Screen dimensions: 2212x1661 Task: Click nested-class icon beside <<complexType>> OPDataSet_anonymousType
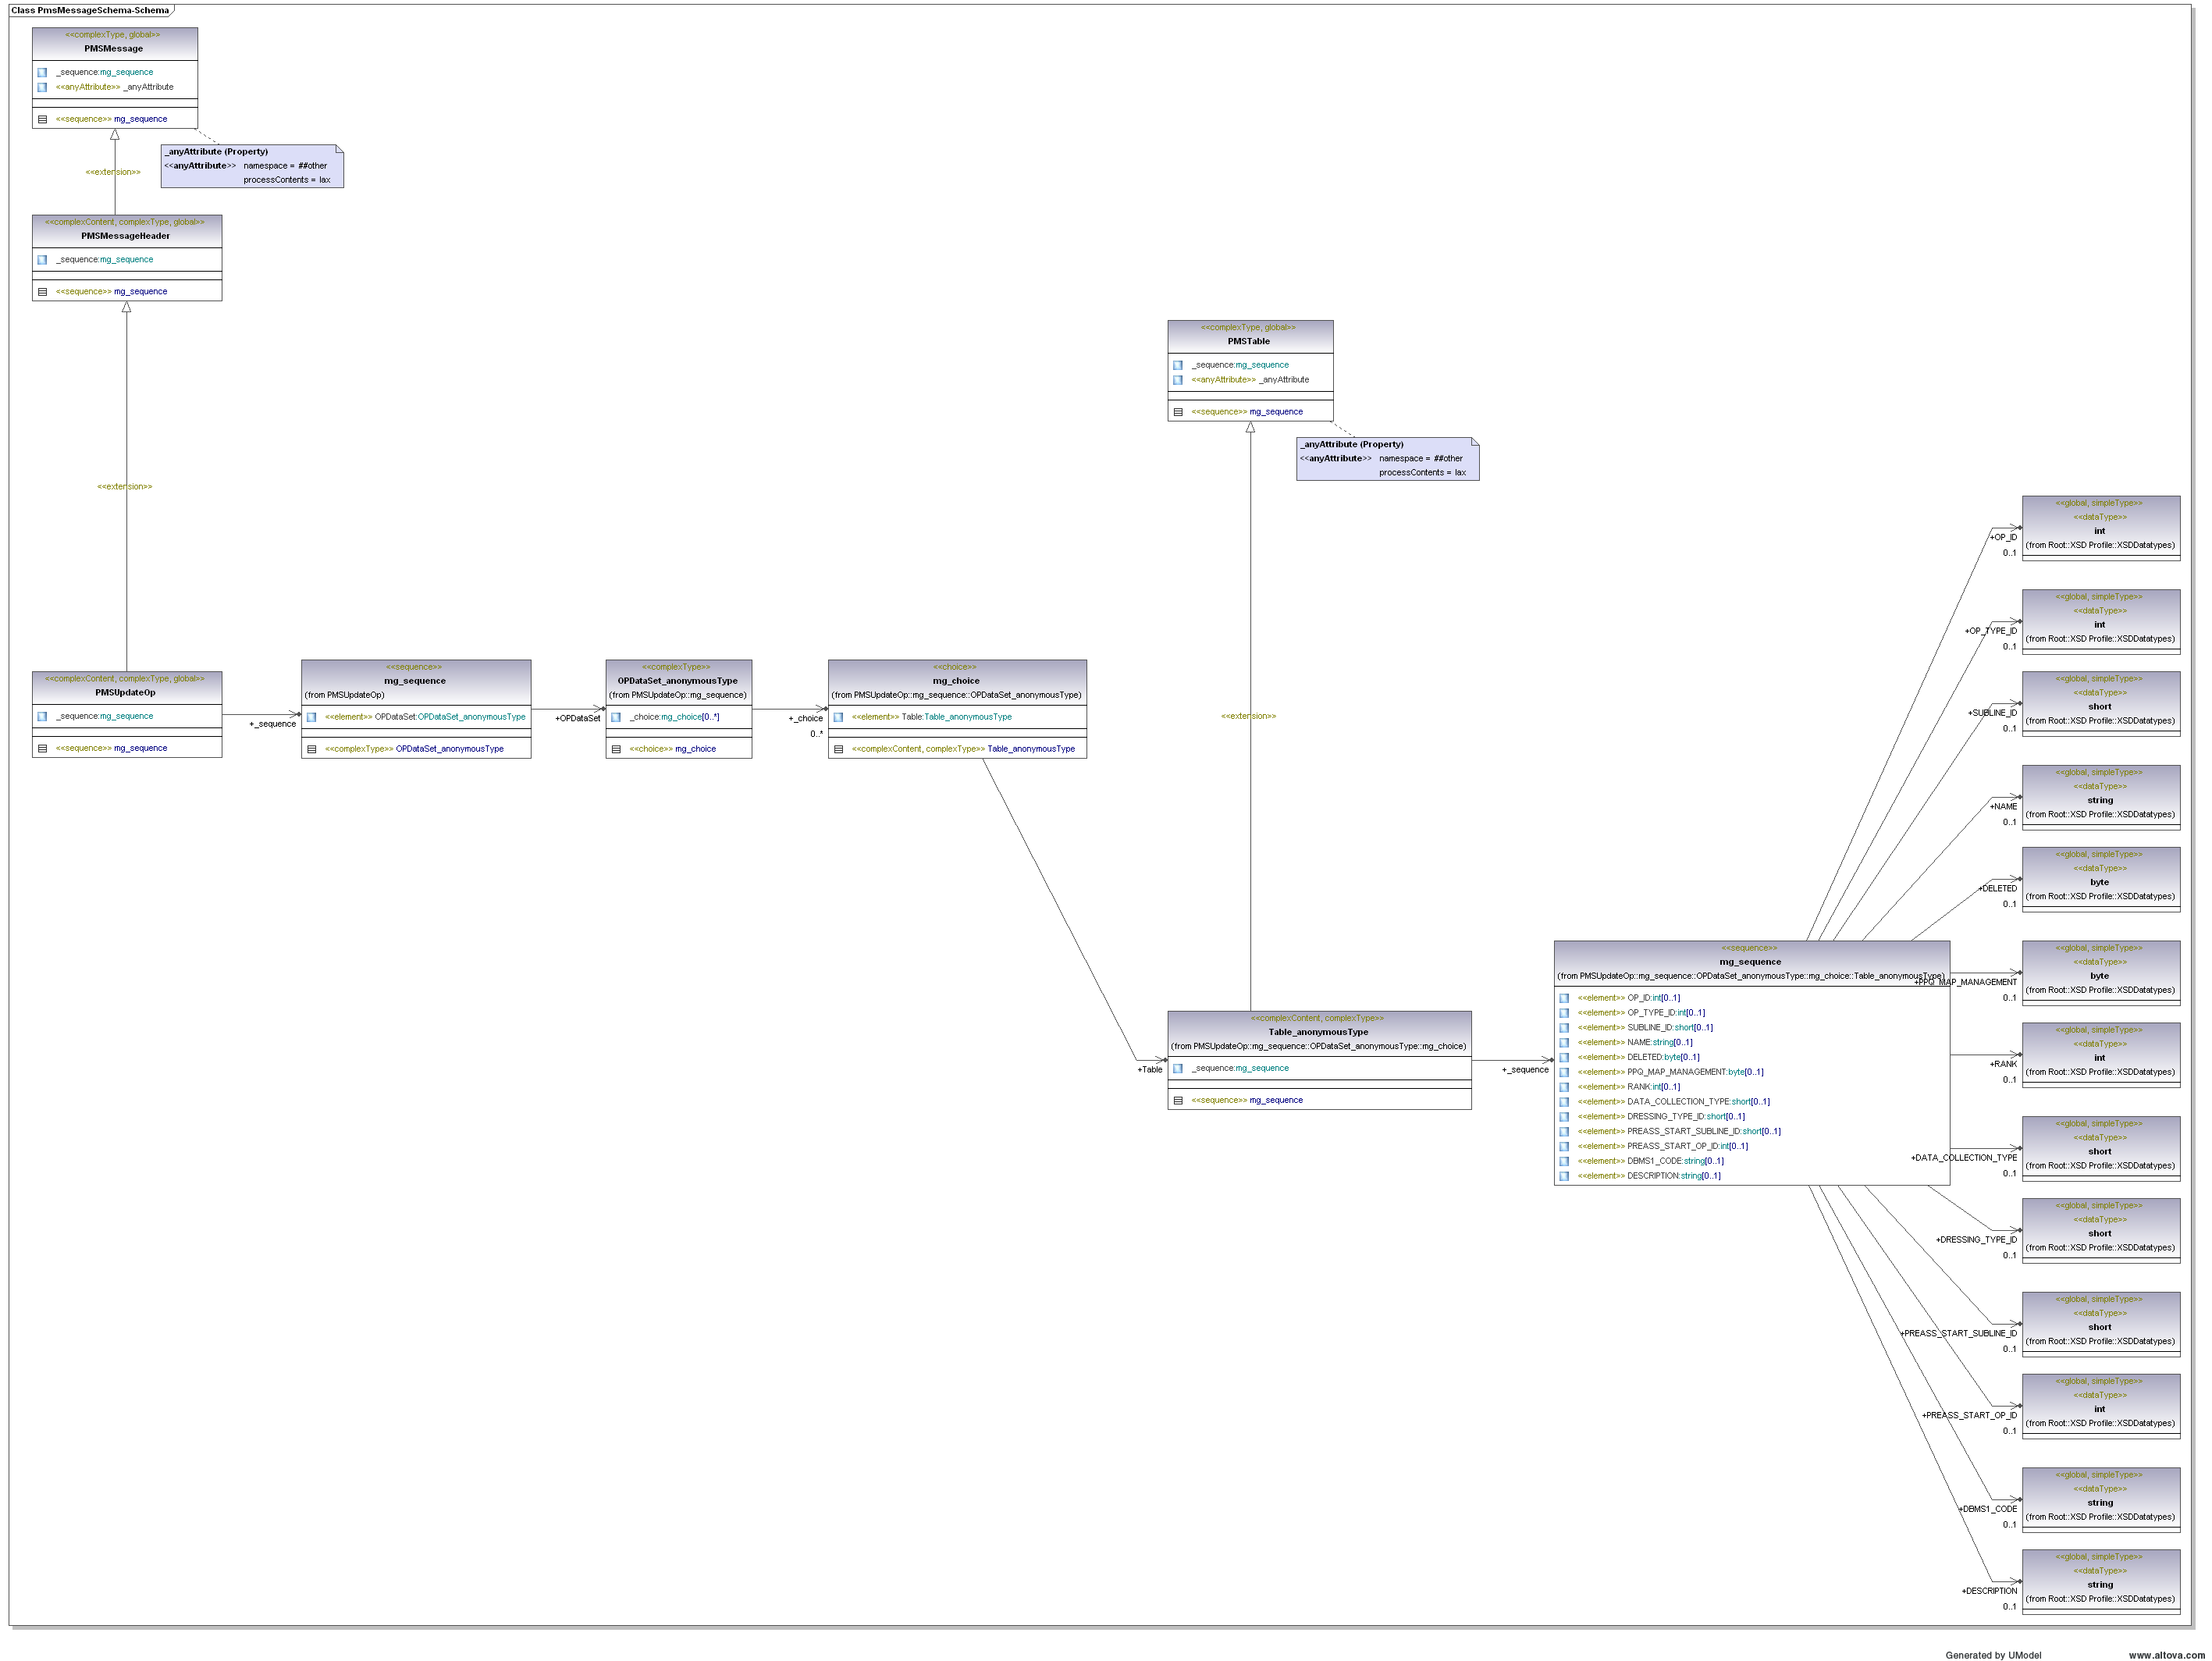click(312, 749)
